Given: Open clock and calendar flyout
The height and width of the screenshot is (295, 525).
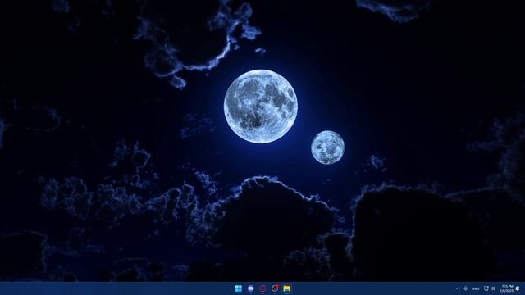Looking at the screenshot, I should click(x=506, y=288).
